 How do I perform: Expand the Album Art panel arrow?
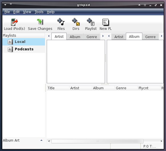tap(41, 140)
